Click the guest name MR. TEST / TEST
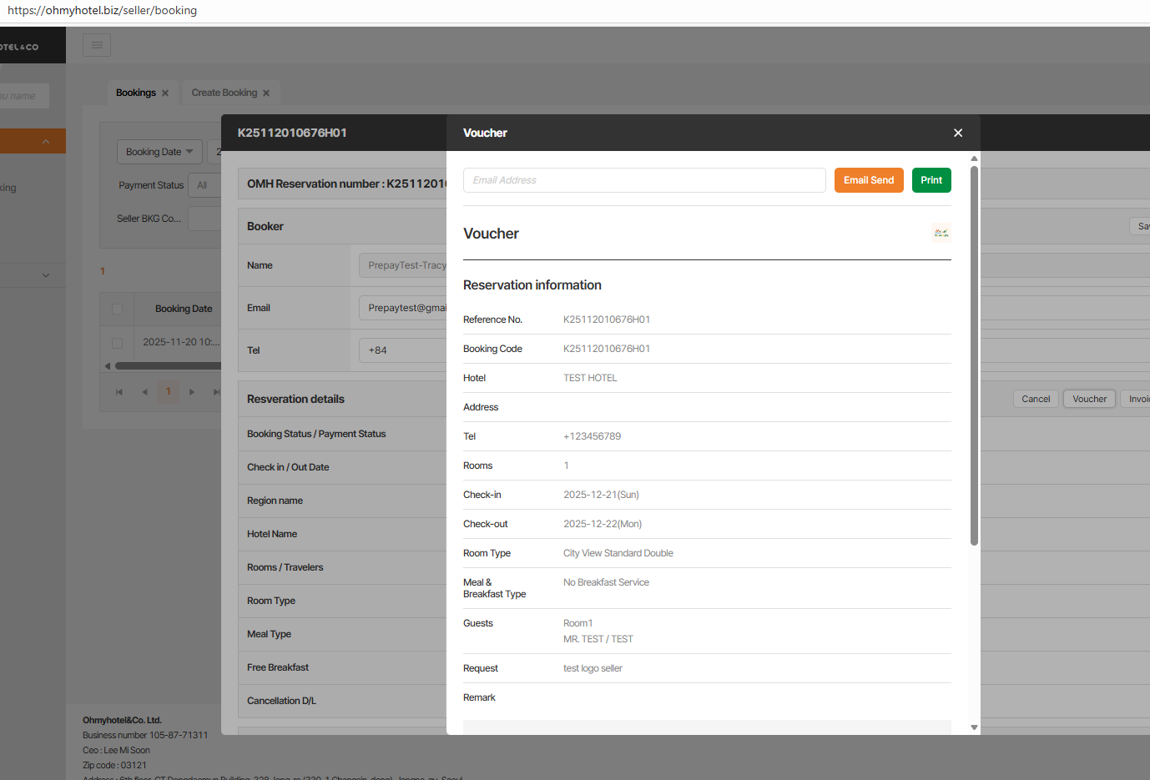The width and height of the screenshot is (1150, 780). point(598,639)
